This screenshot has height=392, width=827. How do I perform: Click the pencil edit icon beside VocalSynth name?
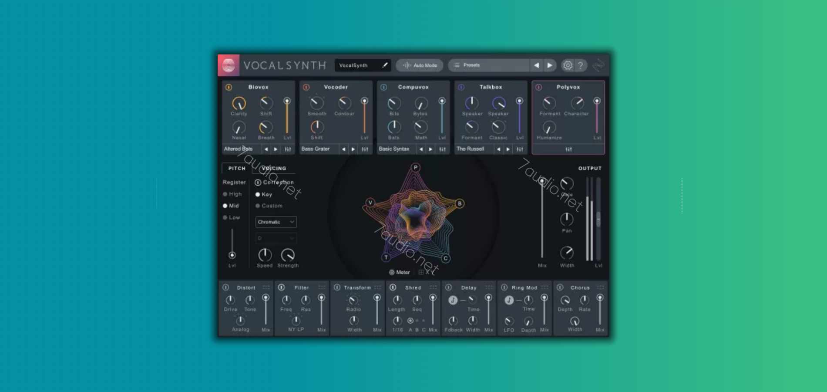point(385,65)
